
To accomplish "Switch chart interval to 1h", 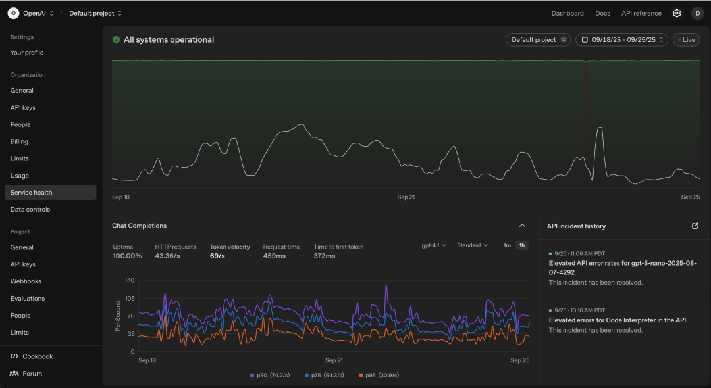I will [x=522, y=245].
